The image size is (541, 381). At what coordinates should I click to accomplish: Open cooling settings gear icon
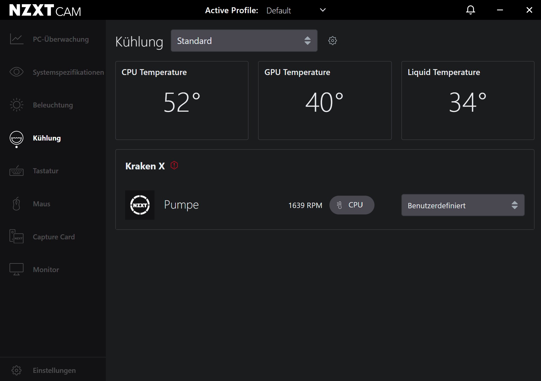click(332, 41)
